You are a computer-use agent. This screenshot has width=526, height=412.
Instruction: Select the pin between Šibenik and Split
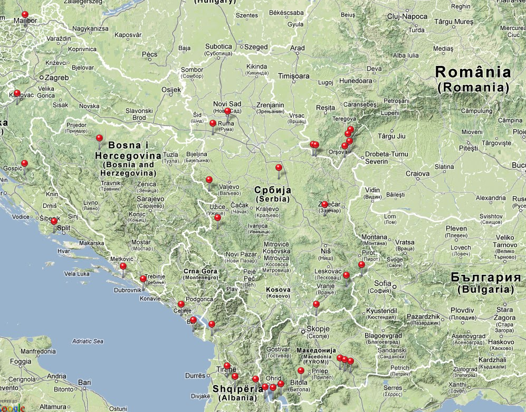pos(54,222)
